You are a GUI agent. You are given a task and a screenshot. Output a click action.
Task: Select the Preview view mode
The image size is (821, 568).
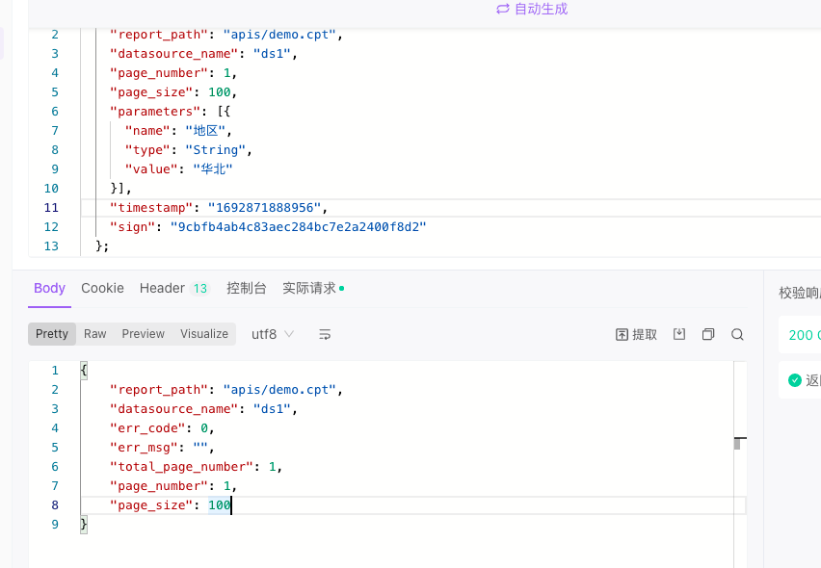click(x=143, y=334)
